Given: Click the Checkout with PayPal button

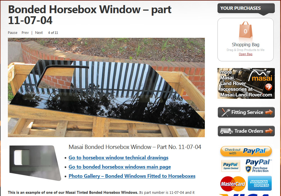Looking at the screenshot, I should tap(246, 151).
